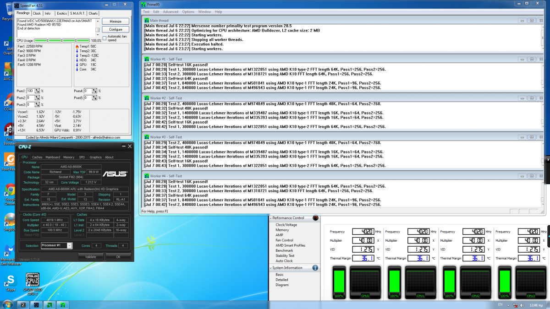
Task: Open the network status tray icon
Action: [x=515, y=304]
